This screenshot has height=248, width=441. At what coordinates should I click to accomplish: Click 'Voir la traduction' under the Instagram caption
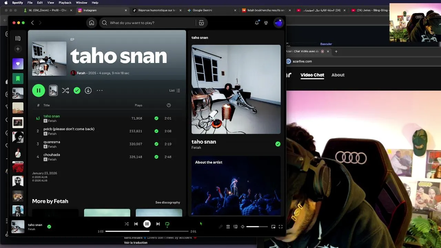point(136,242)
